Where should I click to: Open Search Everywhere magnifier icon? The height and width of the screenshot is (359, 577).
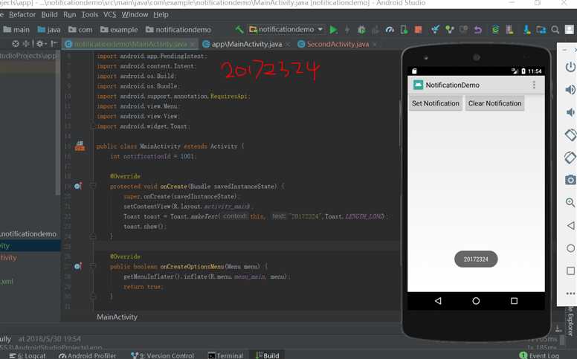coord(555,30)
